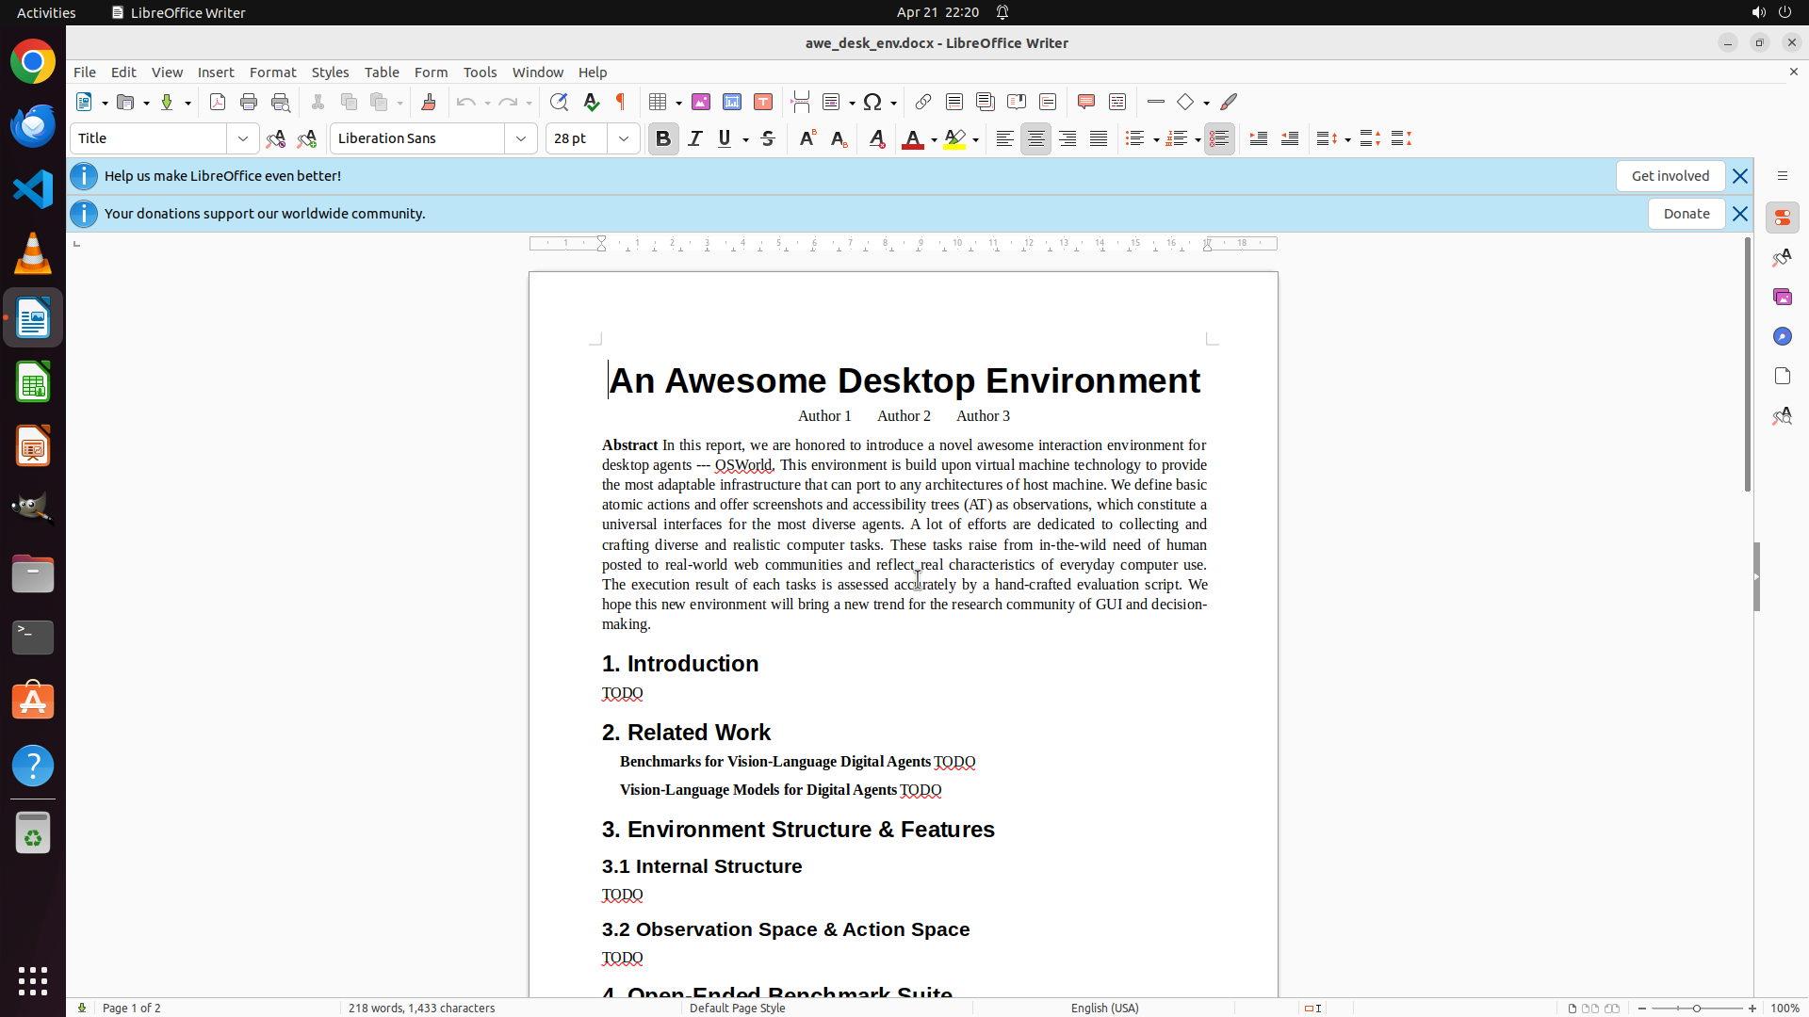Click the Insert Image icon
1809x1017 pixels.
[701, 102]
